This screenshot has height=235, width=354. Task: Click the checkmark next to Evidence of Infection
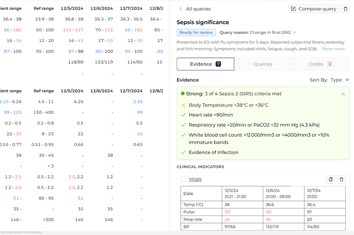click(183, 153)
